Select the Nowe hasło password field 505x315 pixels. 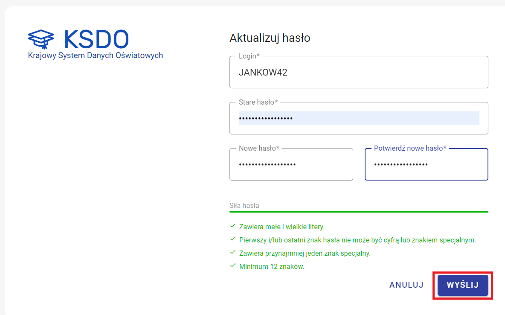tap(291, 164)
